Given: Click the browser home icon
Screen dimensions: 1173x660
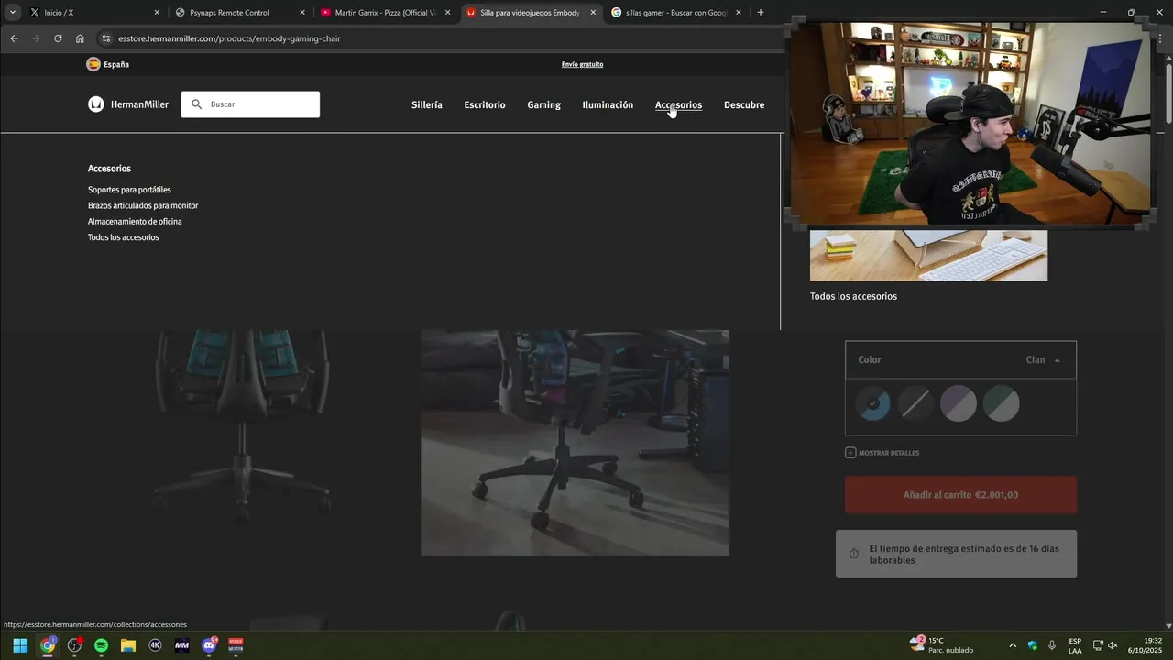Looking at the screenshot, I should coord(80,38).
